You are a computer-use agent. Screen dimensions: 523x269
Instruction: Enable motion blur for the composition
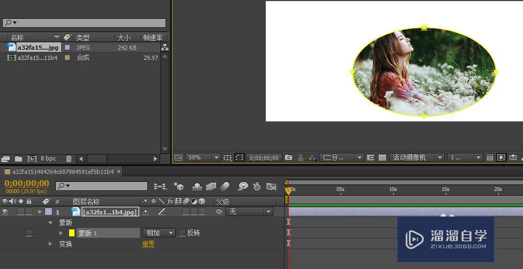[x=226, y=187]
